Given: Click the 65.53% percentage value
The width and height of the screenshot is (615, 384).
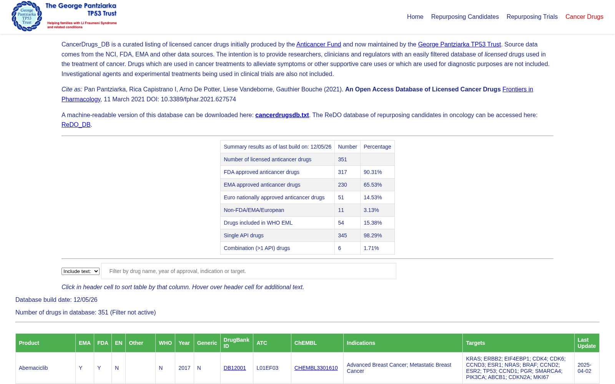Looking at the screenshot, I should (x=373, y=185).
